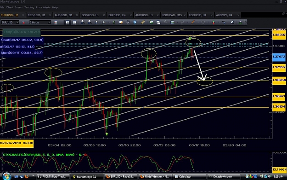Click the add indicator chart icon
The height and width of the screenshot is (180, 287).
(x=172, y=22)
